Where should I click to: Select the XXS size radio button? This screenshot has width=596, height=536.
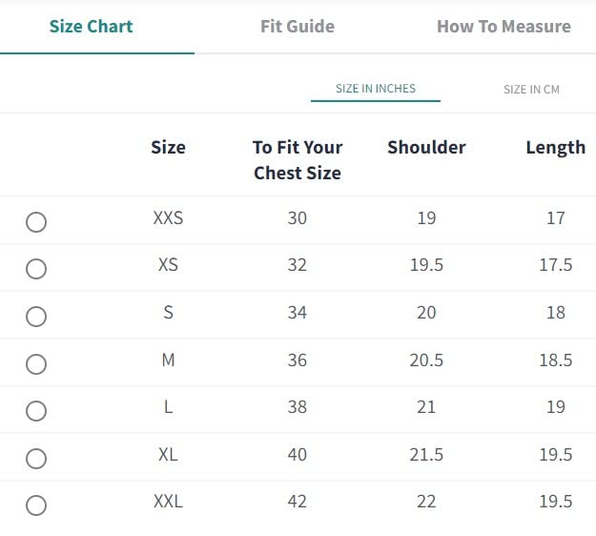[x=36, y=222]
